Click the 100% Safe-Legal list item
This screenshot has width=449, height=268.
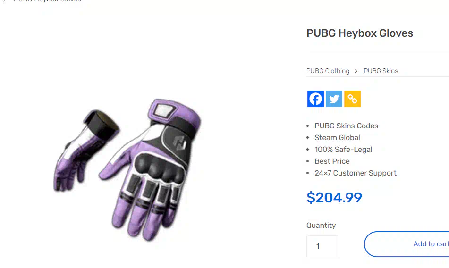(343, 149)
